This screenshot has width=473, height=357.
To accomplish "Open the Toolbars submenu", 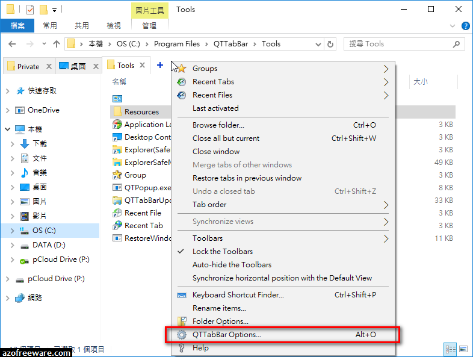I will click(283, 238).
